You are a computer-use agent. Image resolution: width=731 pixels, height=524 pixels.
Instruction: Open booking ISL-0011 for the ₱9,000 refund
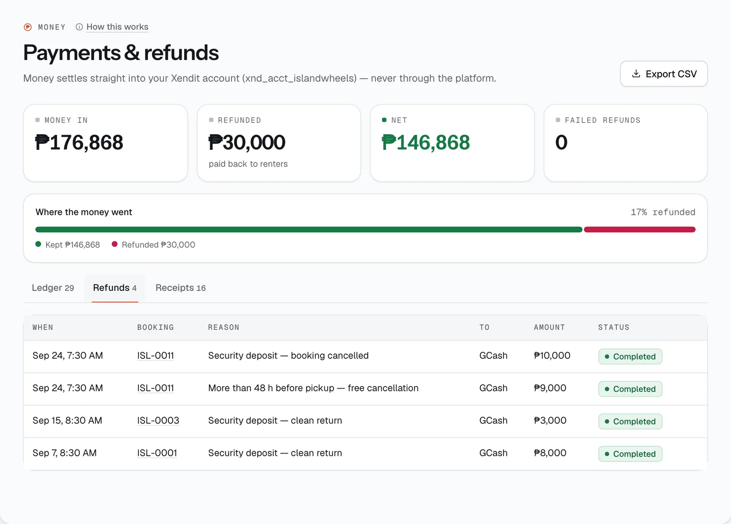pos(155,388)
